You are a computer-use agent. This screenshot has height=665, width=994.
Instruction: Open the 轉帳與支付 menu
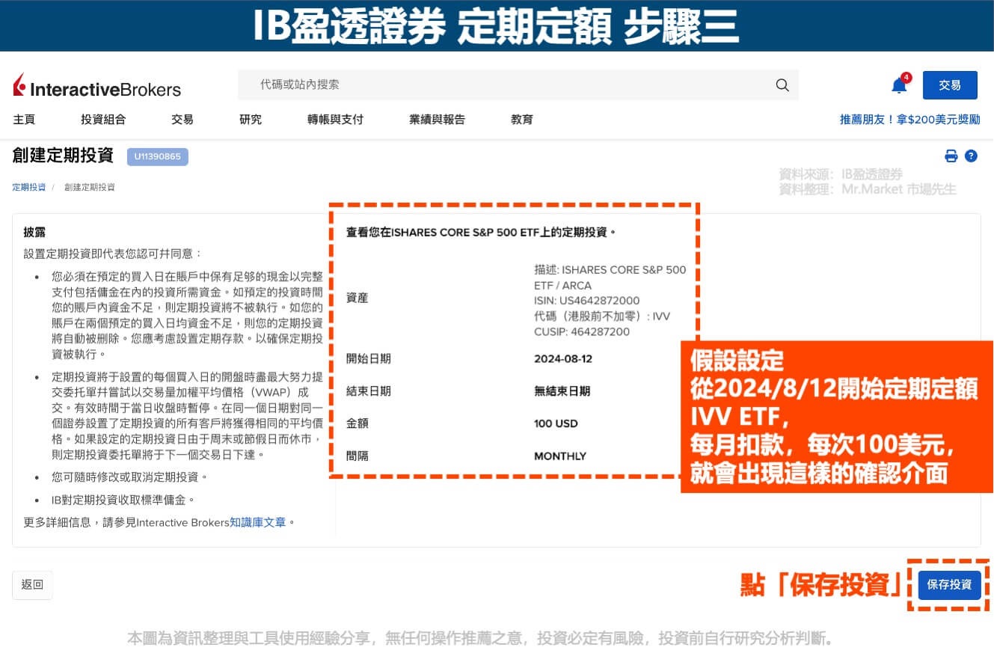click(x=335, y=120)
